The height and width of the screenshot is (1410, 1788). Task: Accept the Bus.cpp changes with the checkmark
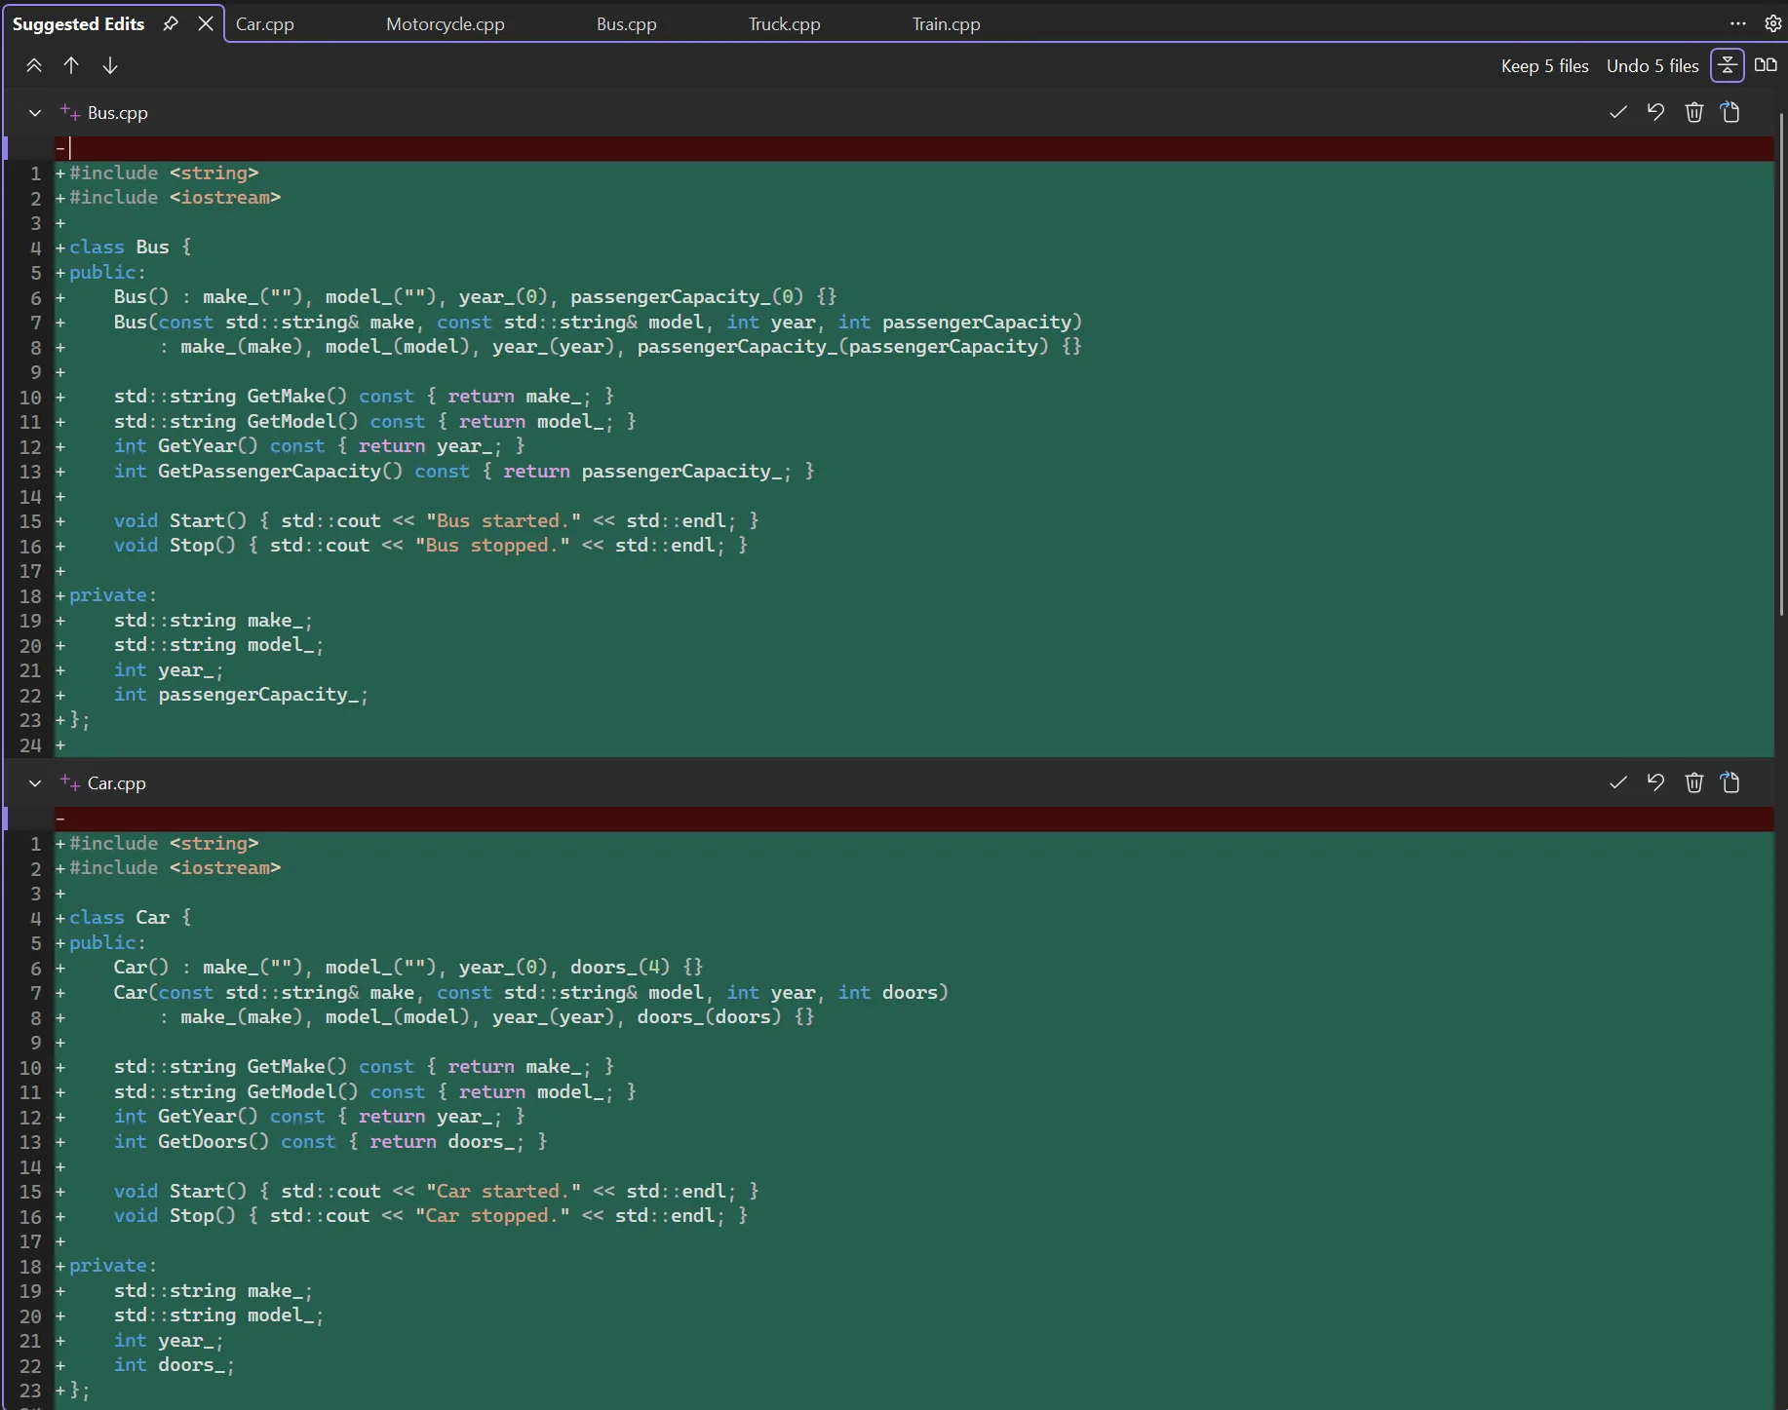click(x=1618, y=112)
